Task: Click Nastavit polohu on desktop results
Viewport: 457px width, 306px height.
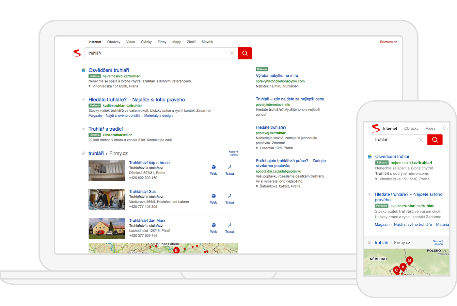Action: click(233, 153)
